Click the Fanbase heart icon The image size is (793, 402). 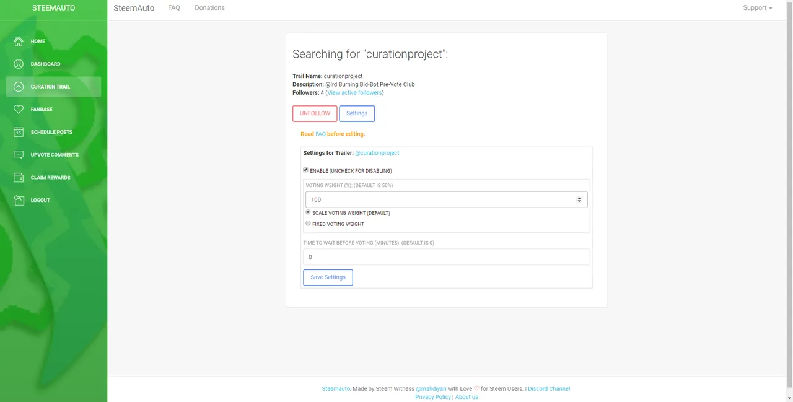(19, 110)
